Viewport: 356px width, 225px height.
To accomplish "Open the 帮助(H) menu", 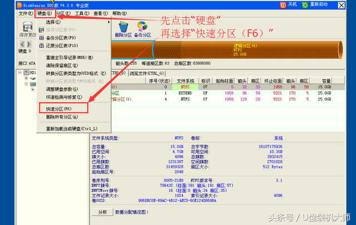I will click(x=120, y=13).
